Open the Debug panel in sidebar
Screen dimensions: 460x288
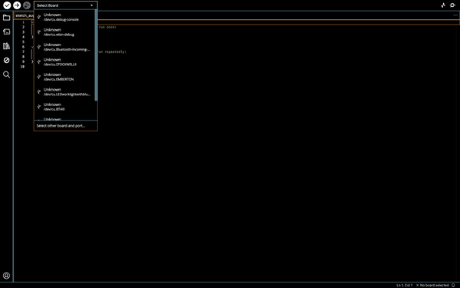click(x=6, y=60)
